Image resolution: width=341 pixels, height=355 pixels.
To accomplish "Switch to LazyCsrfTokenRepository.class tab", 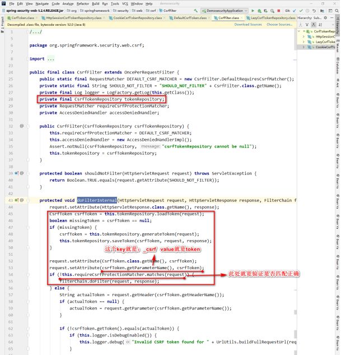I will tap(270, 17).
